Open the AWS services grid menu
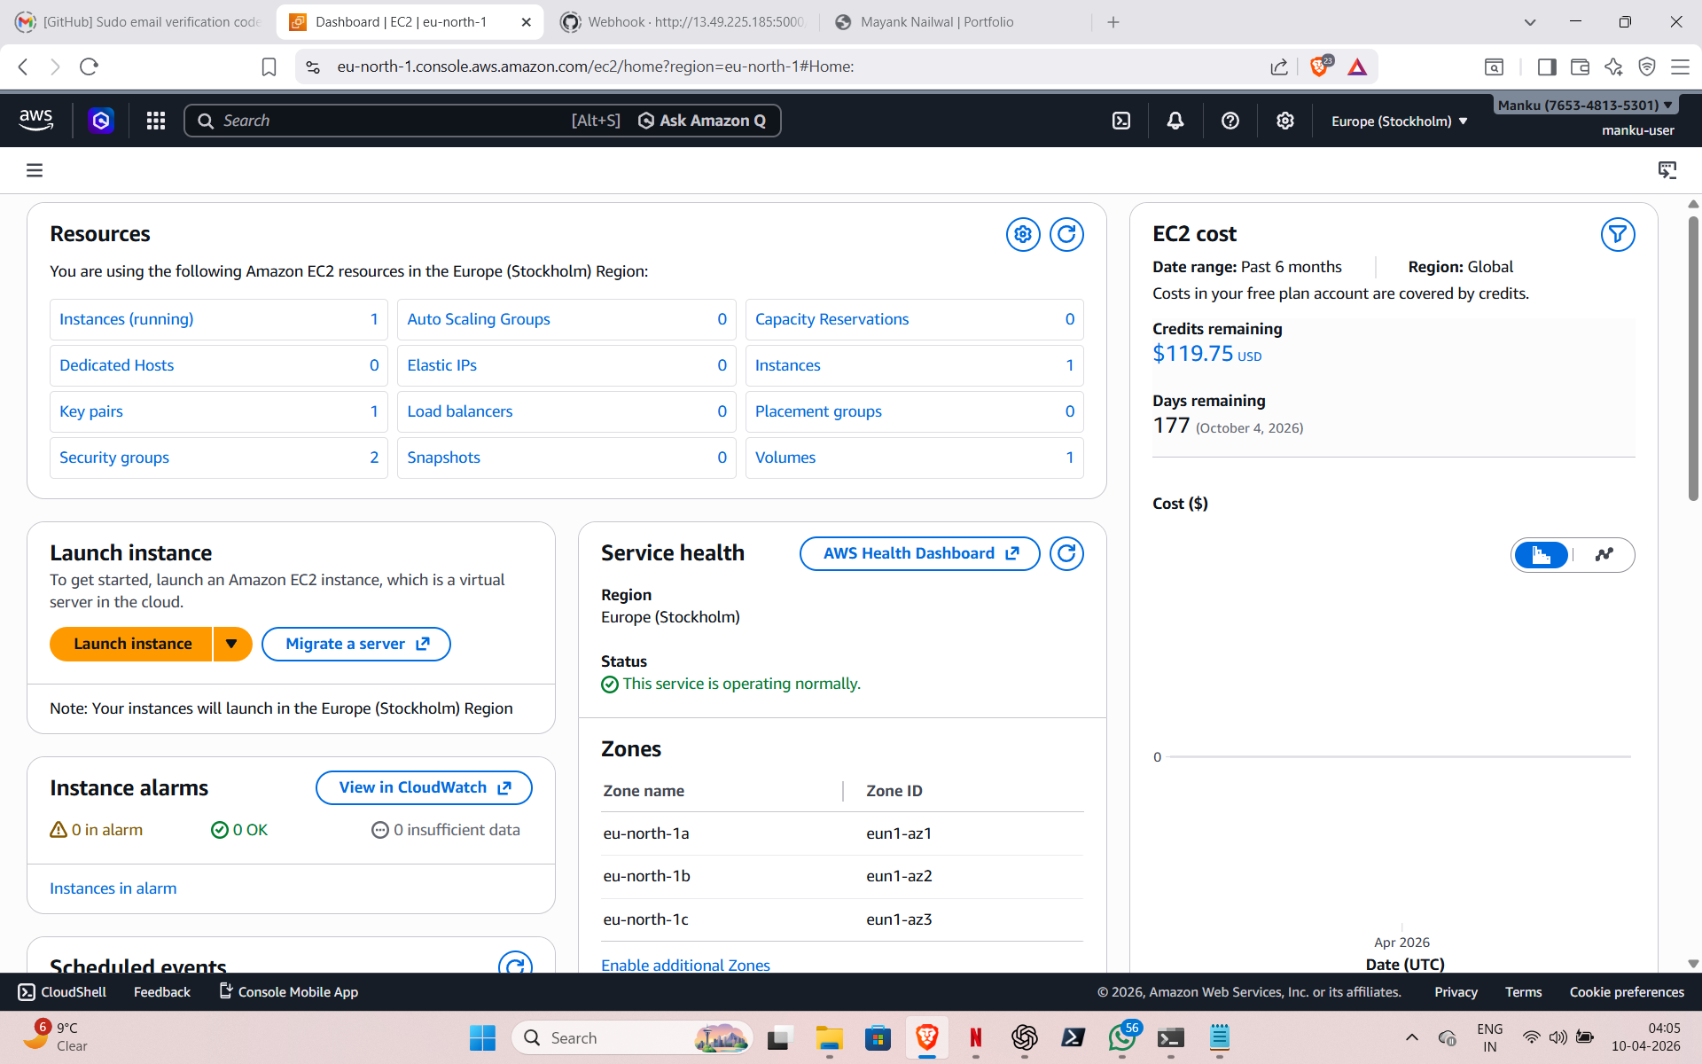This screenshot has height=1064, width=1702. pyautogui.click(x=156, y=121)
